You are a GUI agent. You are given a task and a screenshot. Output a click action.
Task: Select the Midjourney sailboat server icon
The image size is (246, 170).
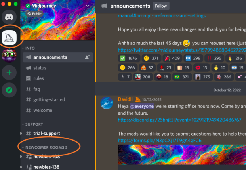(x=9, y=38)
